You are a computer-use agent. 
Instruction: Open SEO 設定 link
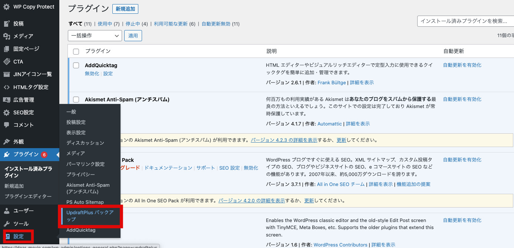230,168
